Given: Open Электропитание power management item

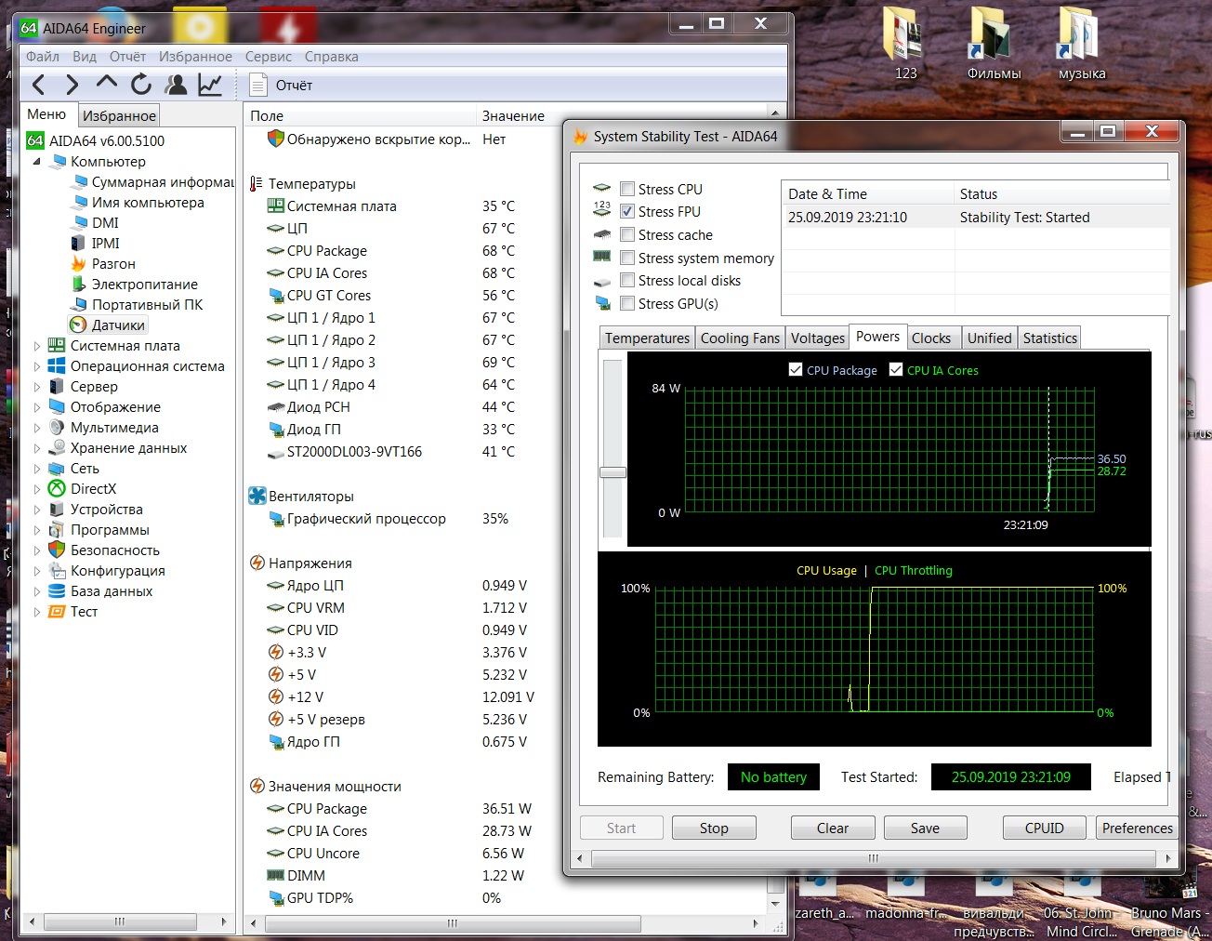Looking at the screenshot, I should 144,285.
